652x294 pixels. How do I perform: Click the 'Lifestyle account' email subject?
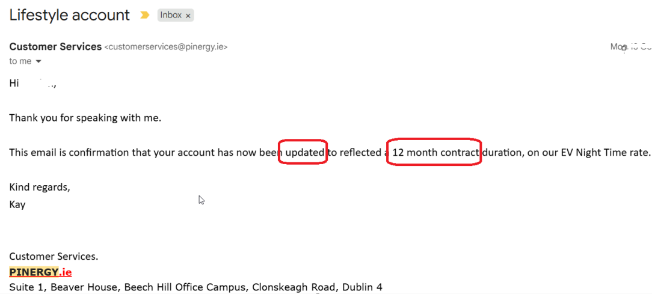(69, 15)
